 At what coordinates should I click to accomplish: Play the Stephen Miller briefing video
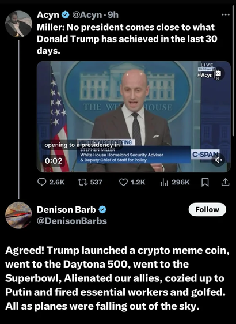(134, 116)
